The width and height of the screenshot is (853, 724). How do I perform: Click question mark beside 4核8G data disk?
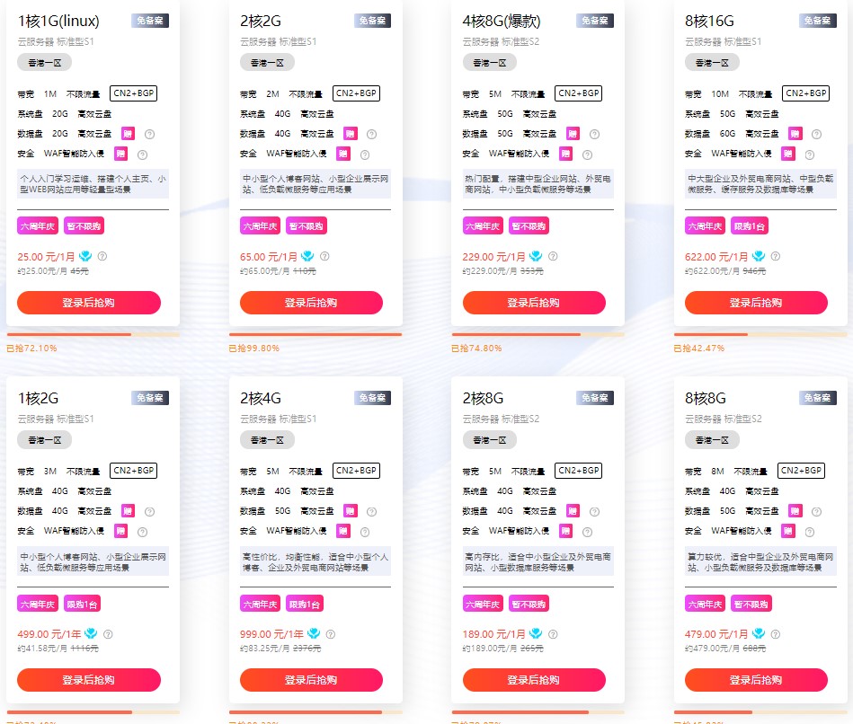point(595,134)
